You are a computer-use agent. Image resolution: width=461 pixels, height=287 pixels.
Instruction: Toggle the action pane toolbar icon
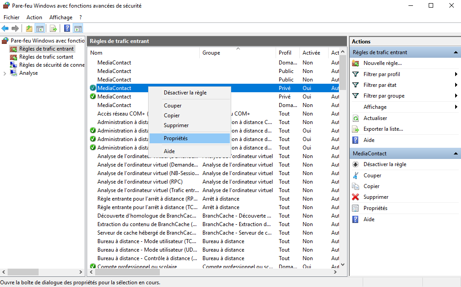(x=78, y=29)
